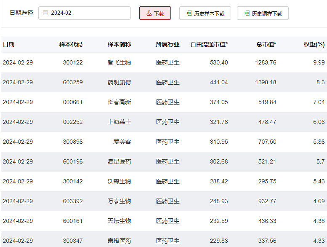Open the 2024-02 date selection field
The height and width of the screenshot is (247, 327).
point(85,13)
